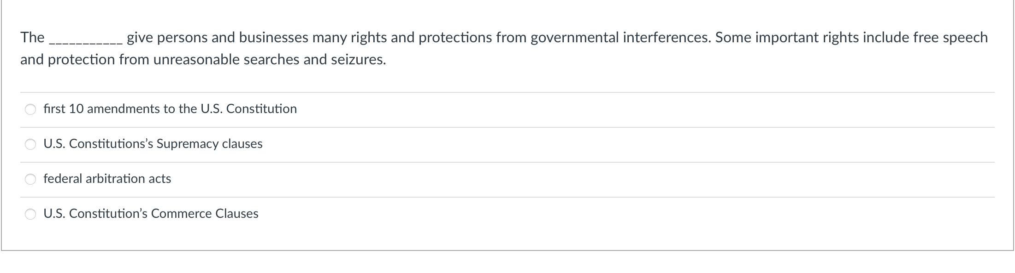
Task: Click the "U.S. Constitutions's Supremacy clauses" answer text
Action: pos(153,144)
